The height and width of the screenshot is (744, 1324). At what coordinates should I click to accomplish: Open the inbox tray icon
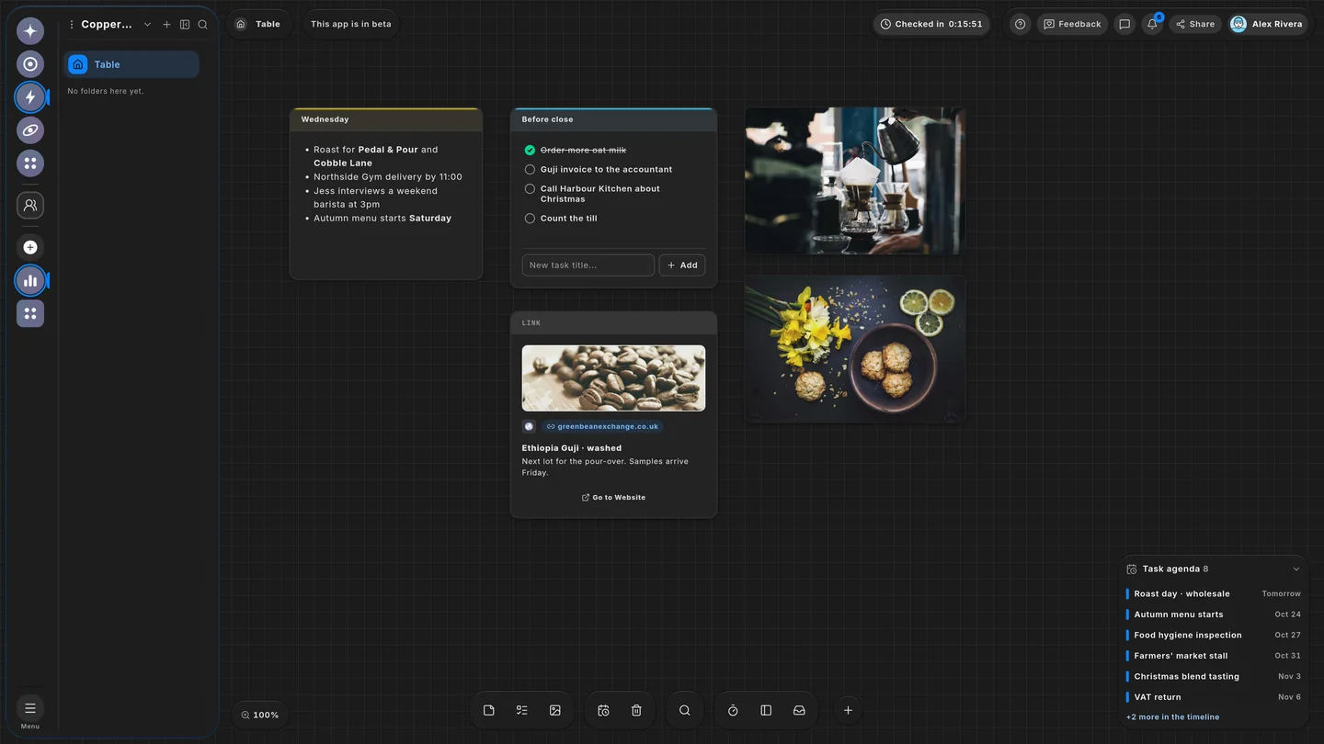pyautogui.click(x=799, y=711)
